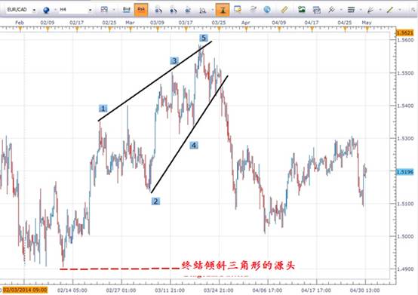Click the 1.5196 current price label
The width and height of the screenshot is (418, 295).
[x=404, y=172]
